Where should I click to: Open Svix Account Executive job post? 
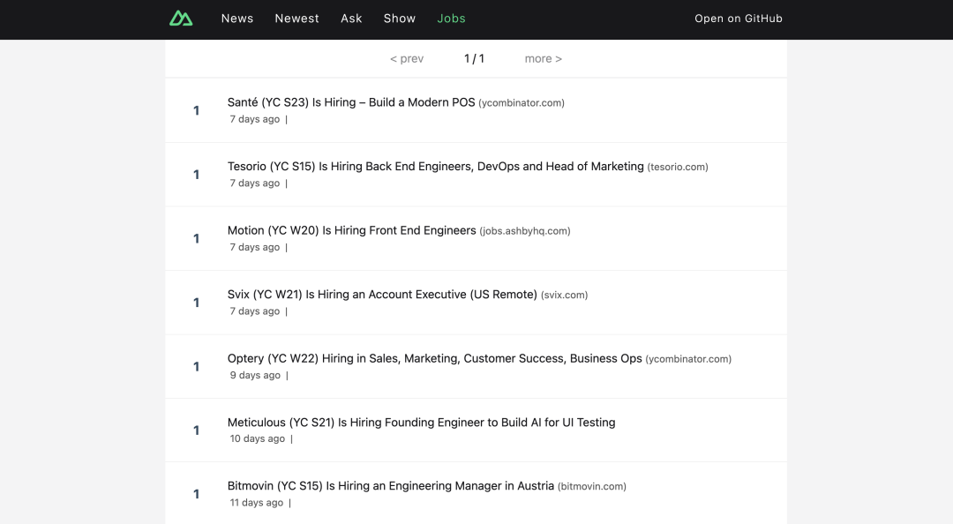[x=382, y=295]
